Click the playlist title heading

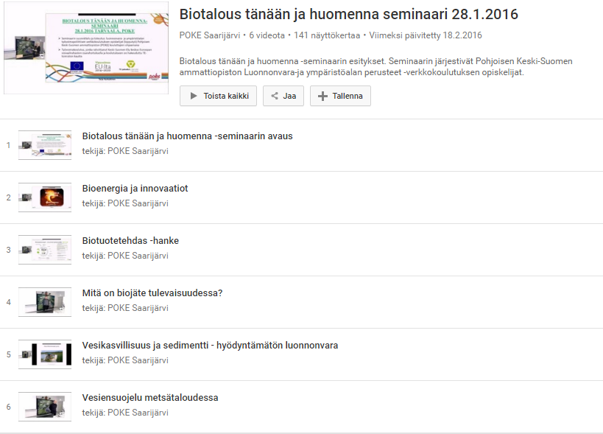coord(348,15)
